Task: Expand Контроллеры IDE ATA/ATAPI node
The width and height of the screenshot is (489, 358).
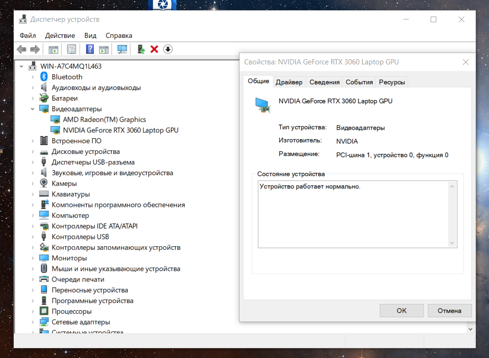Action: coord(33,226)
